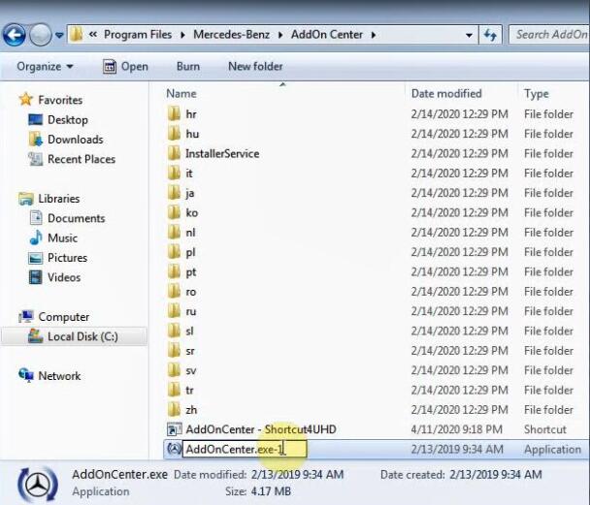Image resolution: width=590 pixels, height=505 pixels.
Task: Navigate to Mercedes-Benz breadcrumb
Action: 231,35
